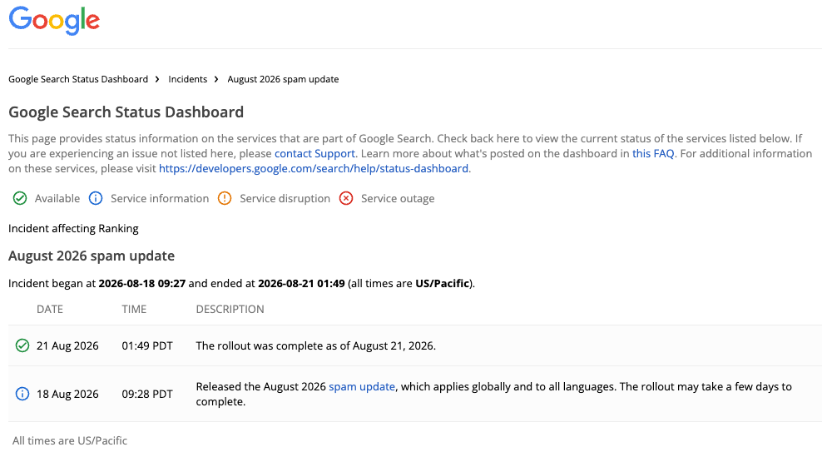Viewport: 822px width, 452px height.
Task: Click Google Search Status Dashboard heading
Action: pyautogui.click(x=126, y=112)
